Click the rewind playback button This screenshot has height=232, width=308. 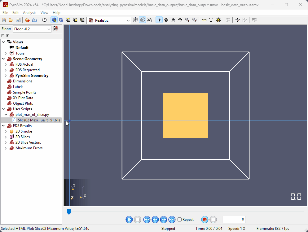coord(155,219)
